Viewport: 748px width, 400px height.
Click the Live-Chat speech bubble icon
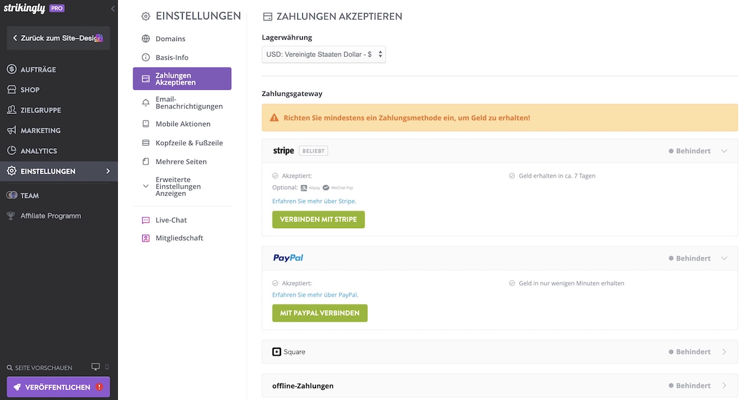tap(146, 220)
